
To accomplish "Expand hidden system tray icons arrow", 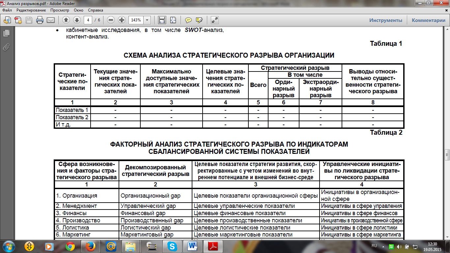I will tap(383, 246).
